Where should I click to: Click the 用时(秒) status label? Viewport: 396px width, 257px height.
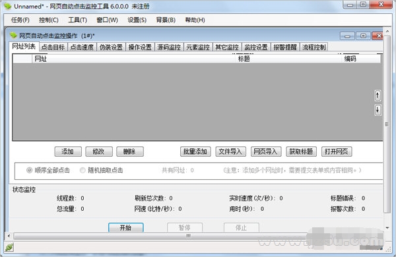(x=242, y=209)
